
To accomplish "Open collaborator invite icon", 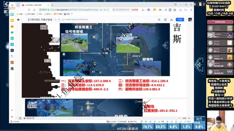I will click(x=172, y=20).
